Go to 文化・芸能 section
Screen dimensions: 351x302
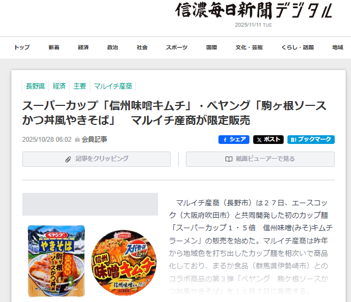tap(249, 47)
